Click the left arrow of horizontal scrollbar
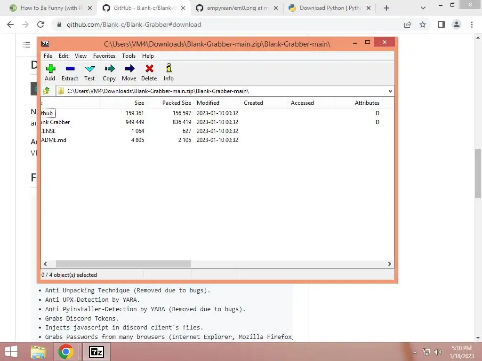This screenshot has width=482, height=361. 45,264
